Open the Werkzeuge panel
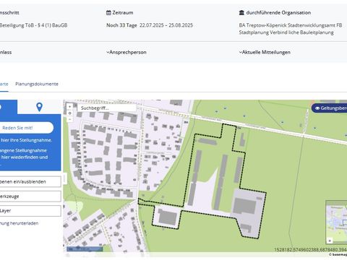This screenshot has height=260, width=347. click(x=30, y=196)
